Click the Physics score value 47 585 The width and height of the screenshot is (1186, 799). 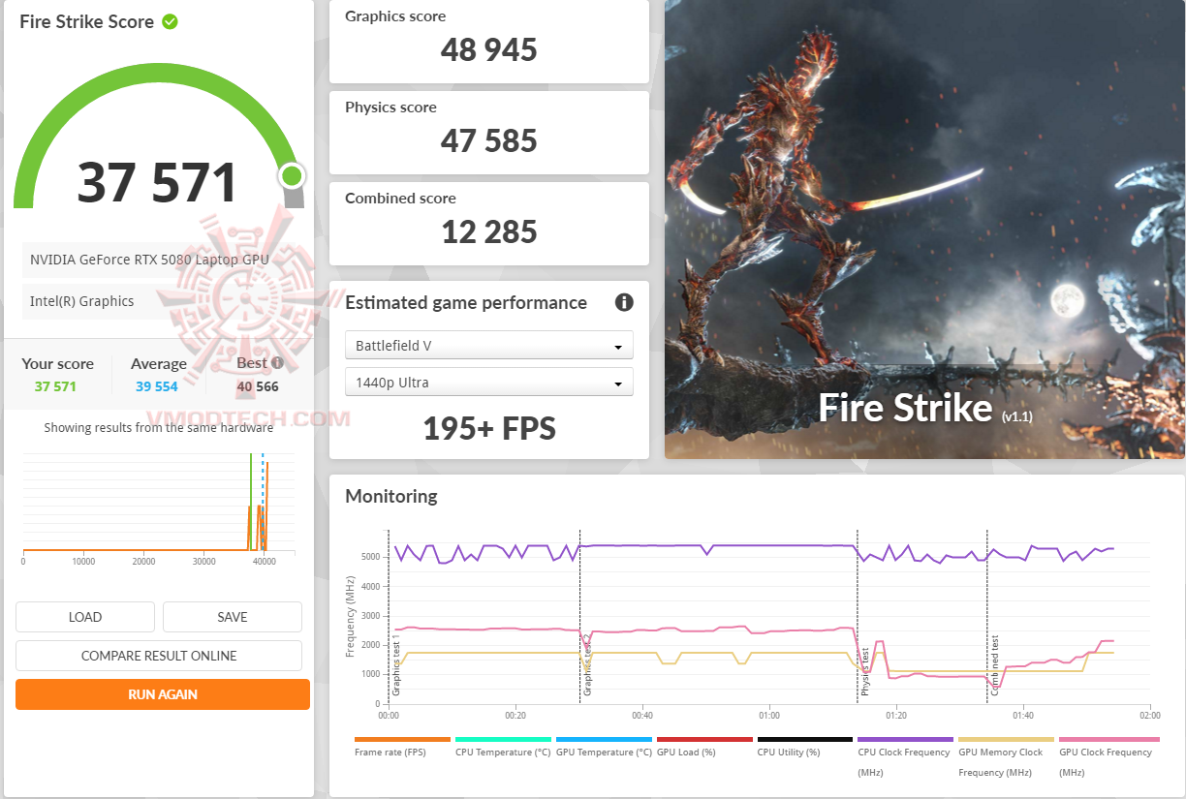(489, 140)
